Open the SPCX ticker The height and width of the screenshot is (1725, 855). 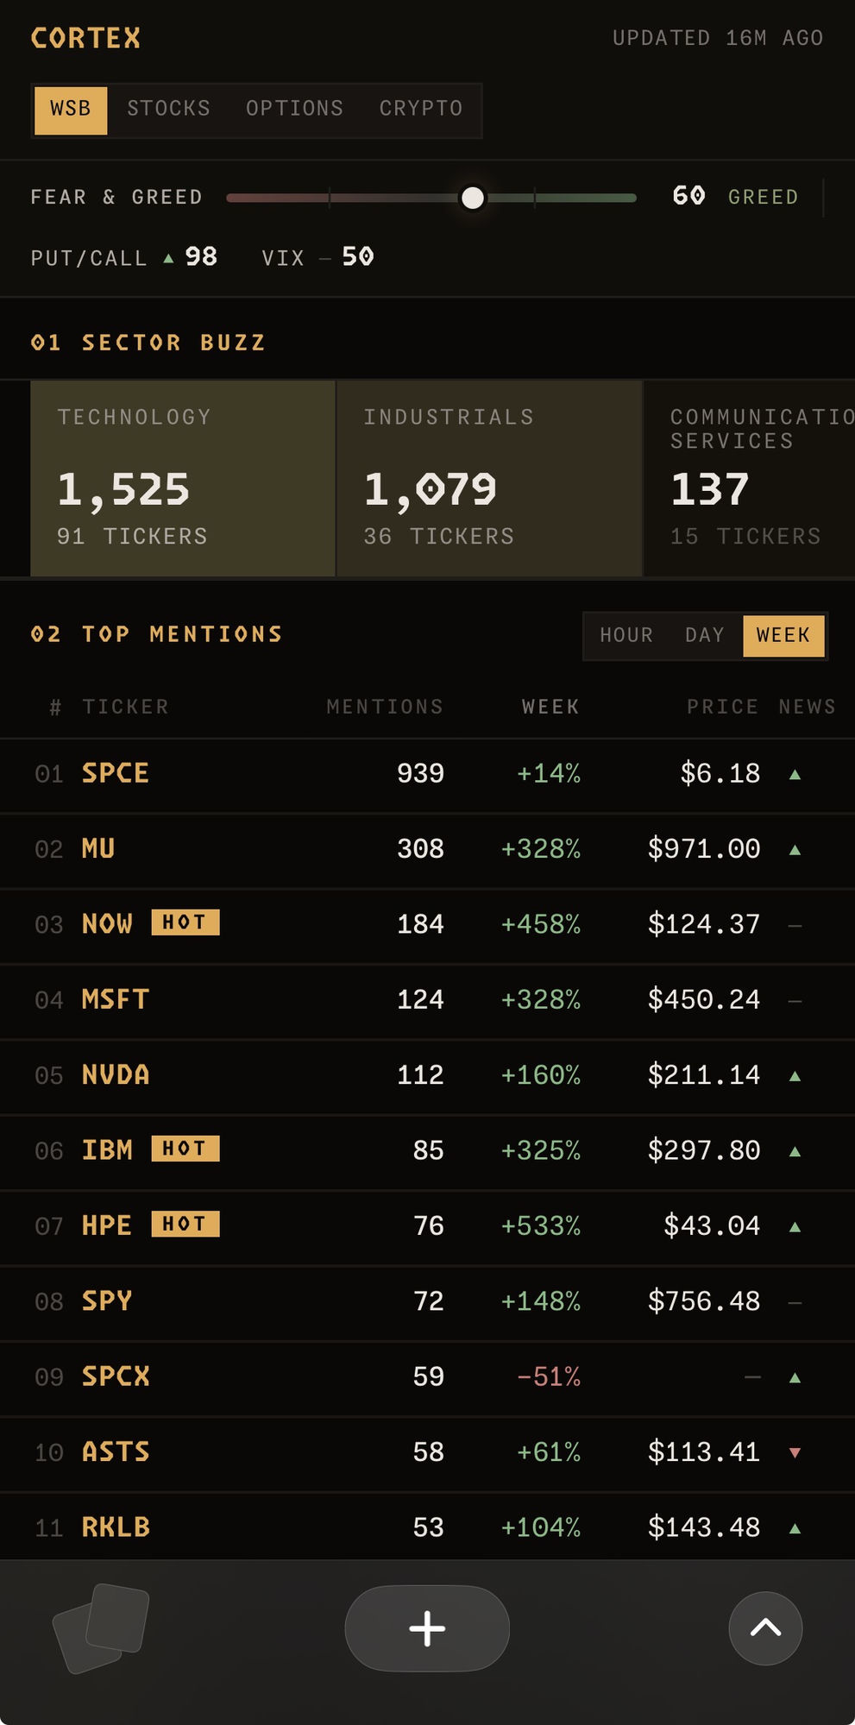tap(116, 1376)
